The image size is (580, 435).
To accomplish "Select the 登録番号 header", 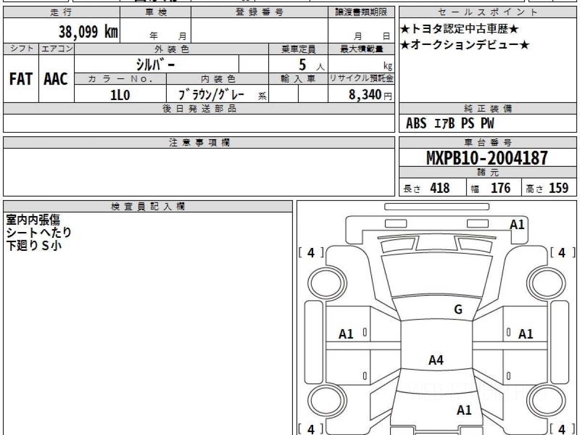I will click(259, 13).
